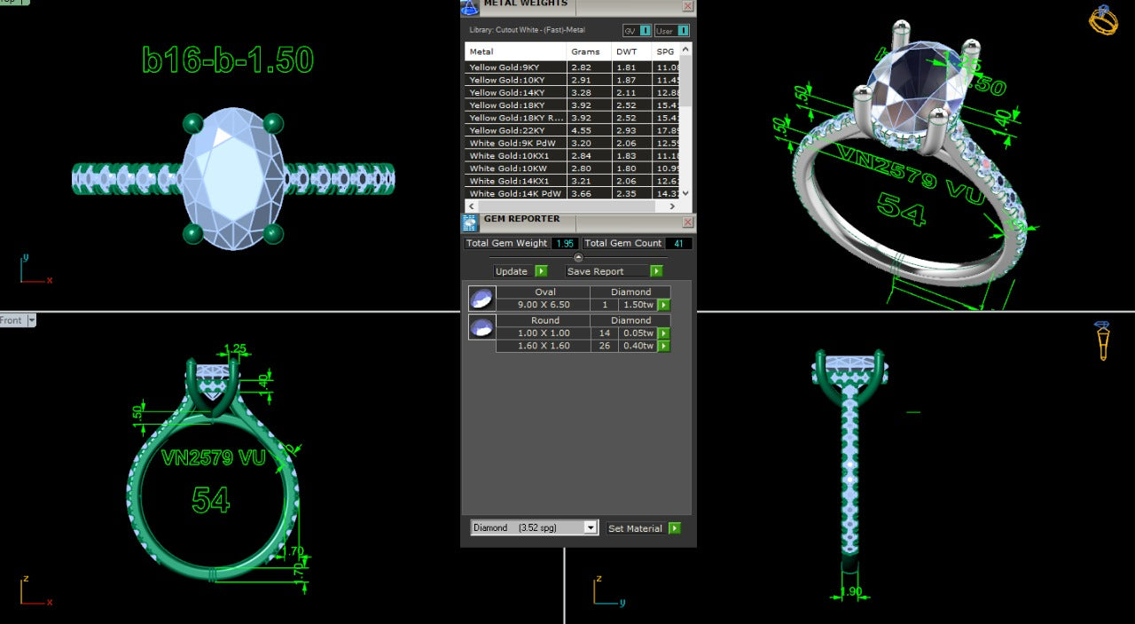1135x624 pixels.
Task: Click the 2.11 DWT value for 14KY
Action: click(626, 92)
